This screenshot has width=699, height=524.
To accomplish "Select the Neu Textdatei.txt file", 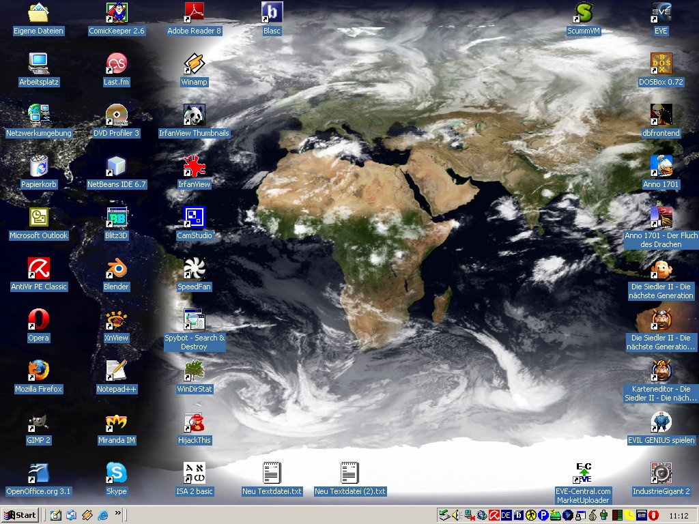I will coord(272,474).
